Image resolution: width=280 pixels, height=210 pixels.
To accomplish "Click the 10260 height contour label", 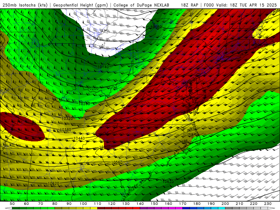I will [84, 104].
